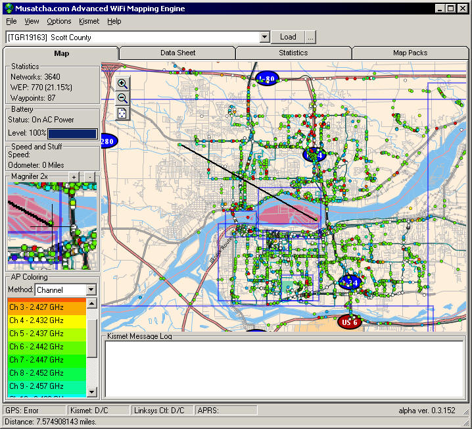This screenshot has width=472, height=429.
Task: Click the US 6 highway shield on map
Action: tap(349, 322)
